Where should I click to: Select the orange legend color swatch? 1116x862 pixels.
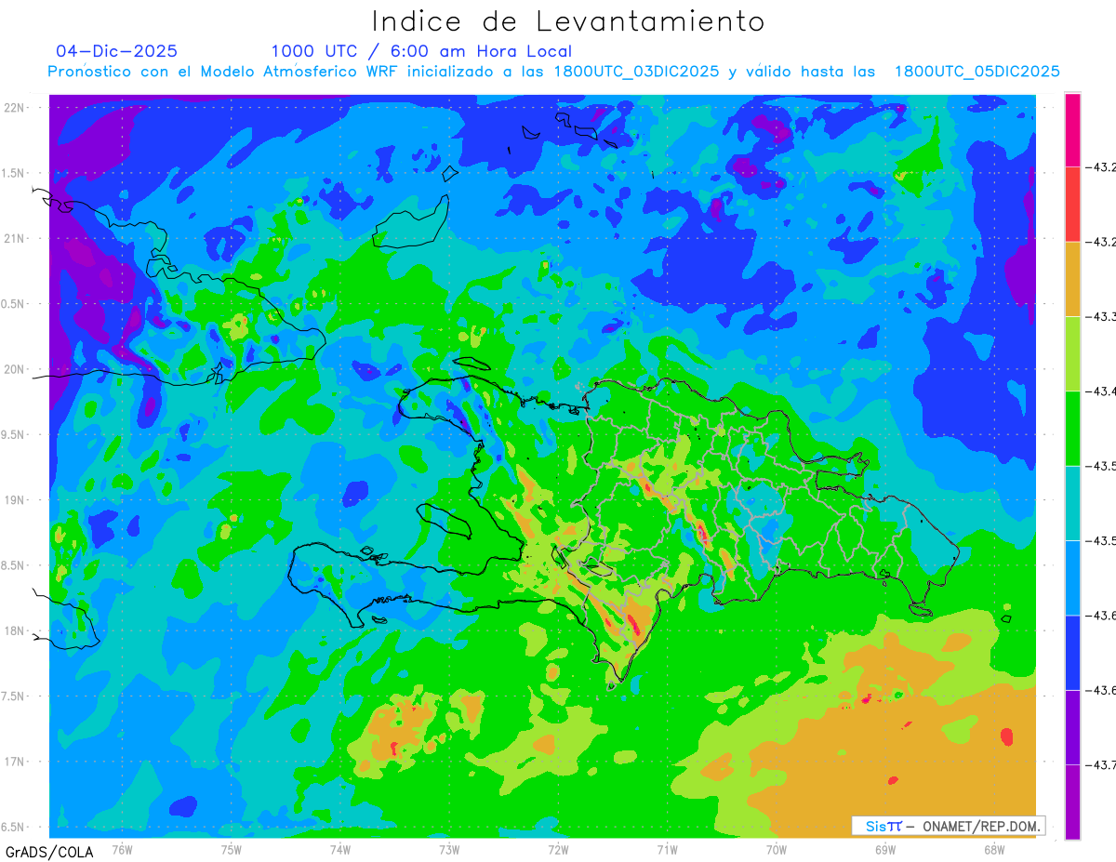1072,279
